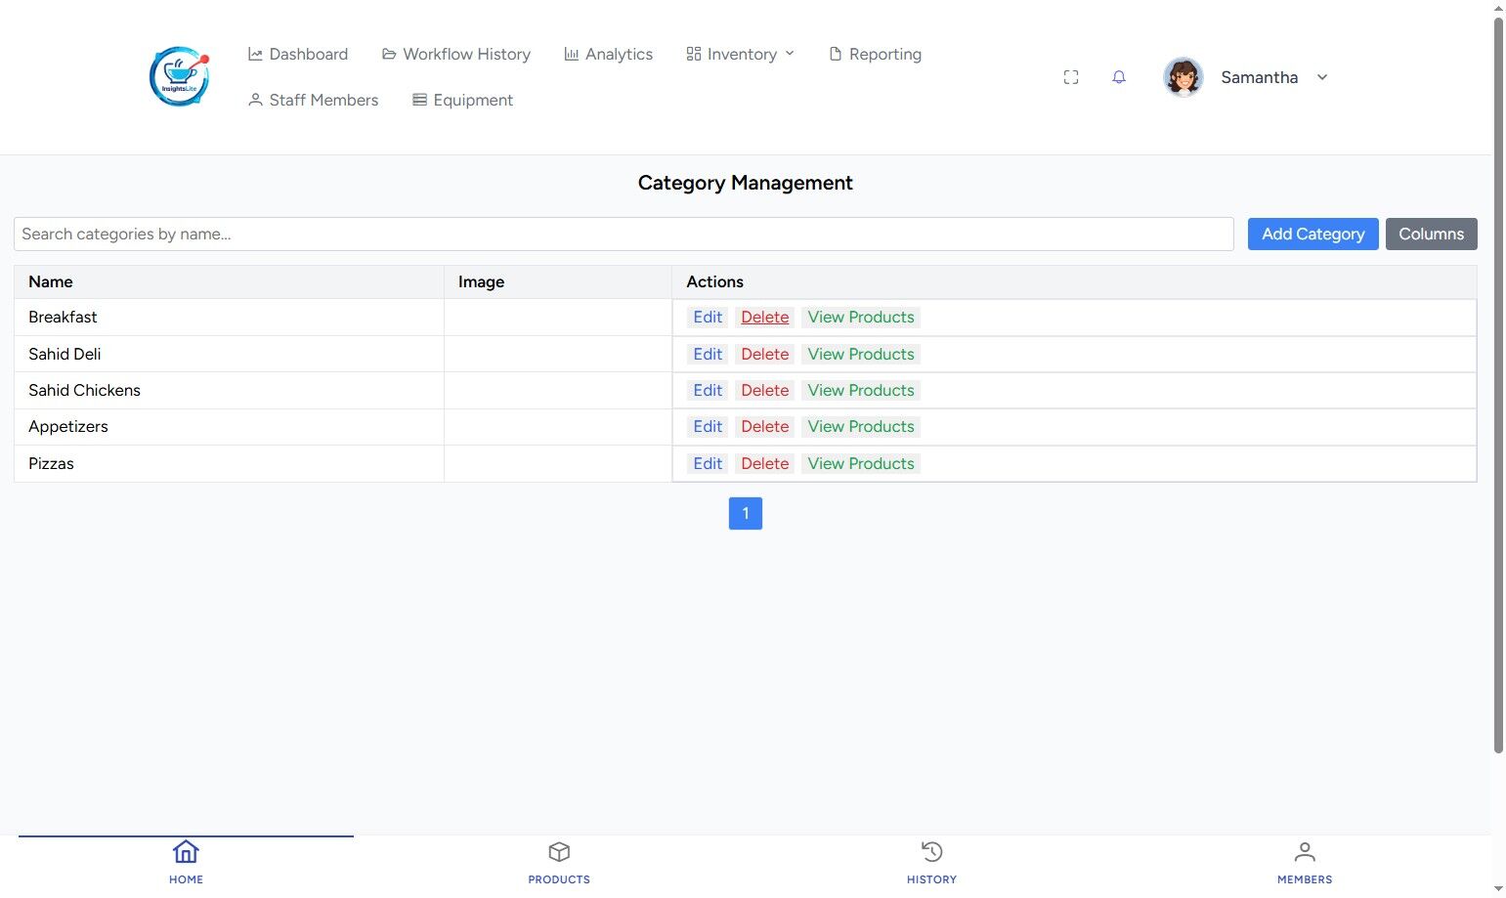Viewport: 1506px width, 898px height.
Task: Go to Home in bottom navigation
Action: (186, 863)
